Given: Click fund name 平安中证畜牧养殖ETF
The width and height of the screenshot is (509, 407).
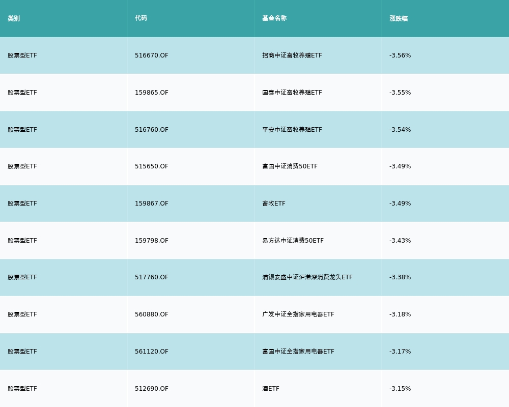Looking at the screenshot, I should [292, 130].
